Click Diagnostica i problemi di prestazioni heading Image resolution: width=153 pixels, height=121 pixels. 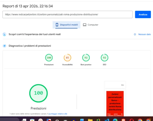[x=30, y=46]
